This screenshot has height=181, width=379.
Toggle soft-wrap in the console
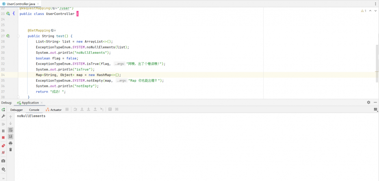[x=11, y=130]
